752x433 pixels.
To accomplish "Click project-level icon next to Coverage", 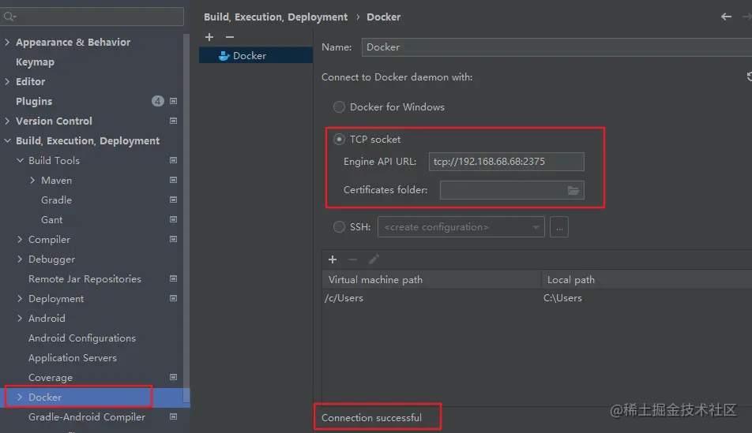I will point(174,377).
